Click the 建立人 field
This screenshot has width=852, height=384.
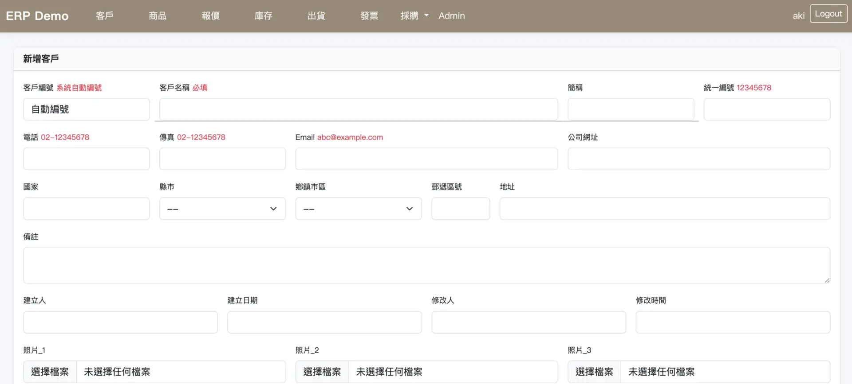click(120, 322)
